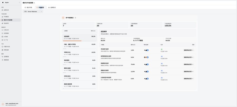237x107 pixels.
Task: Click the 引用分析 link icon
Action: (2, 30)
